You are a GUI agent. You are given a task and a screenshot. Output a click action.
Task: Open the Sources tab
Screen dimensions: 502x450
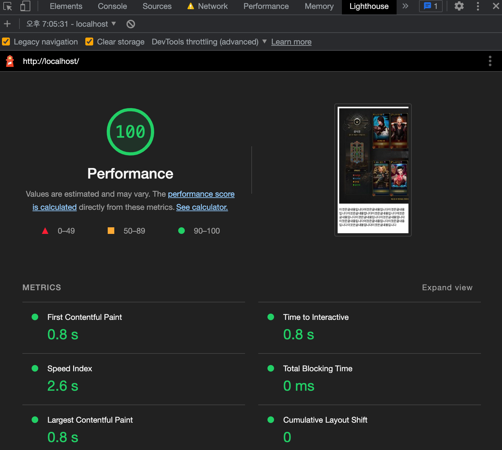157,6
